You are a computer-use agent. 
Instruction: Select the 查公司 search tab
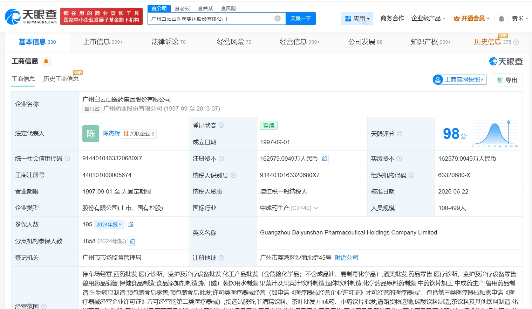coord(159,8)
